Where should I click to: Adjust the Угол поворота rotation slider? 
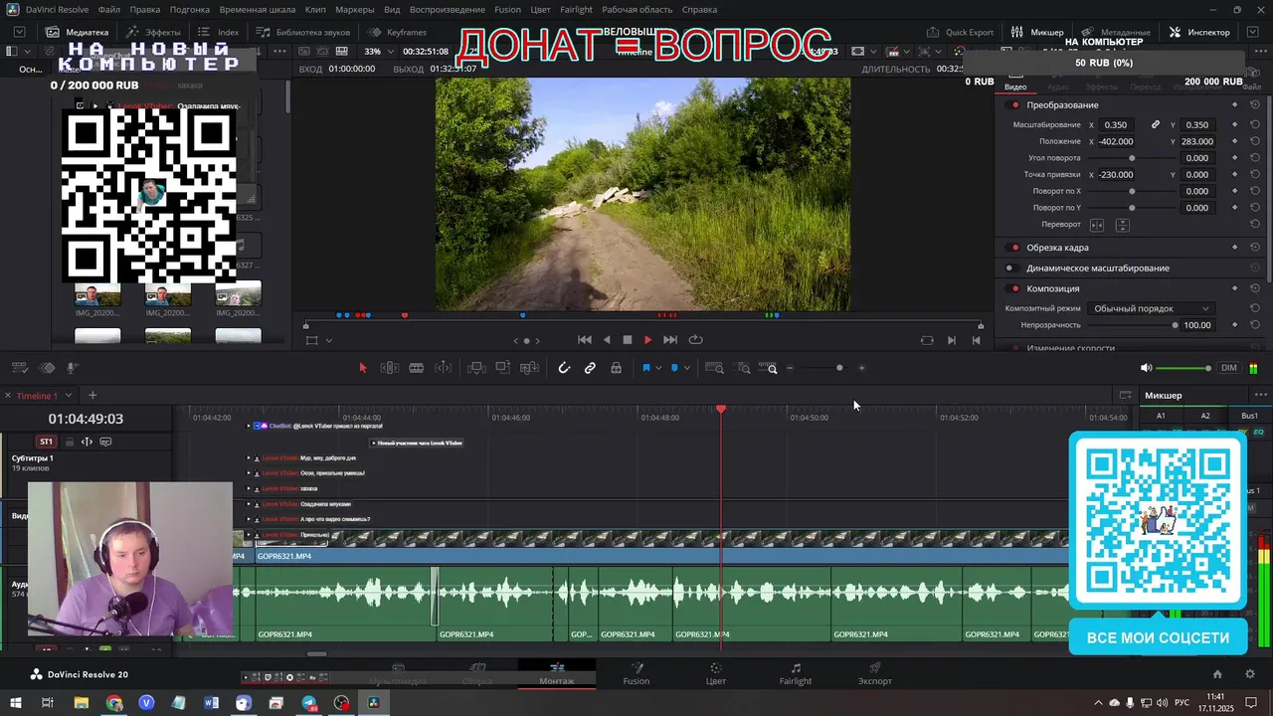(1132, 158)
